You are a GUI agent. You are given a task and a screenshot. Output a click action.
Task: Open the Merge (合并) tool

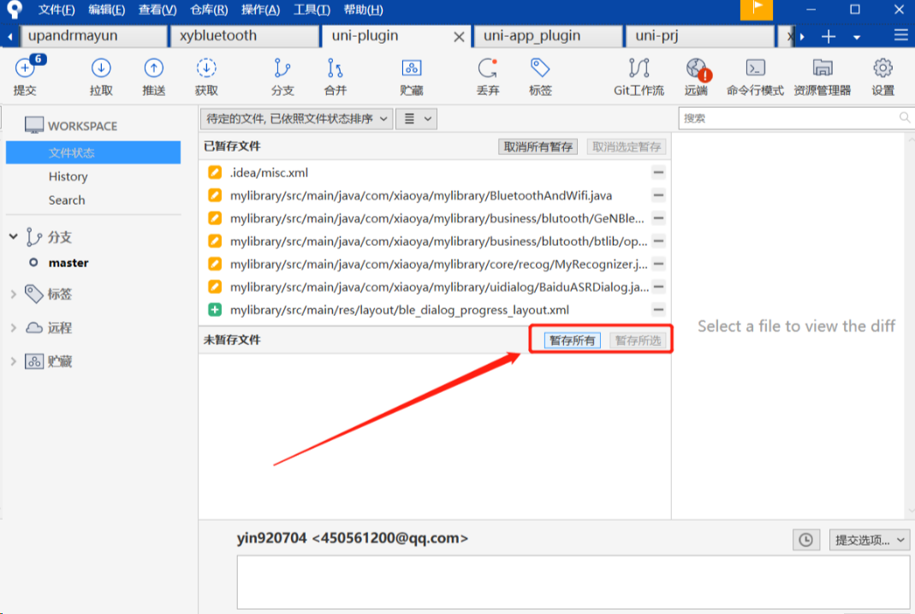click(335, 75)
